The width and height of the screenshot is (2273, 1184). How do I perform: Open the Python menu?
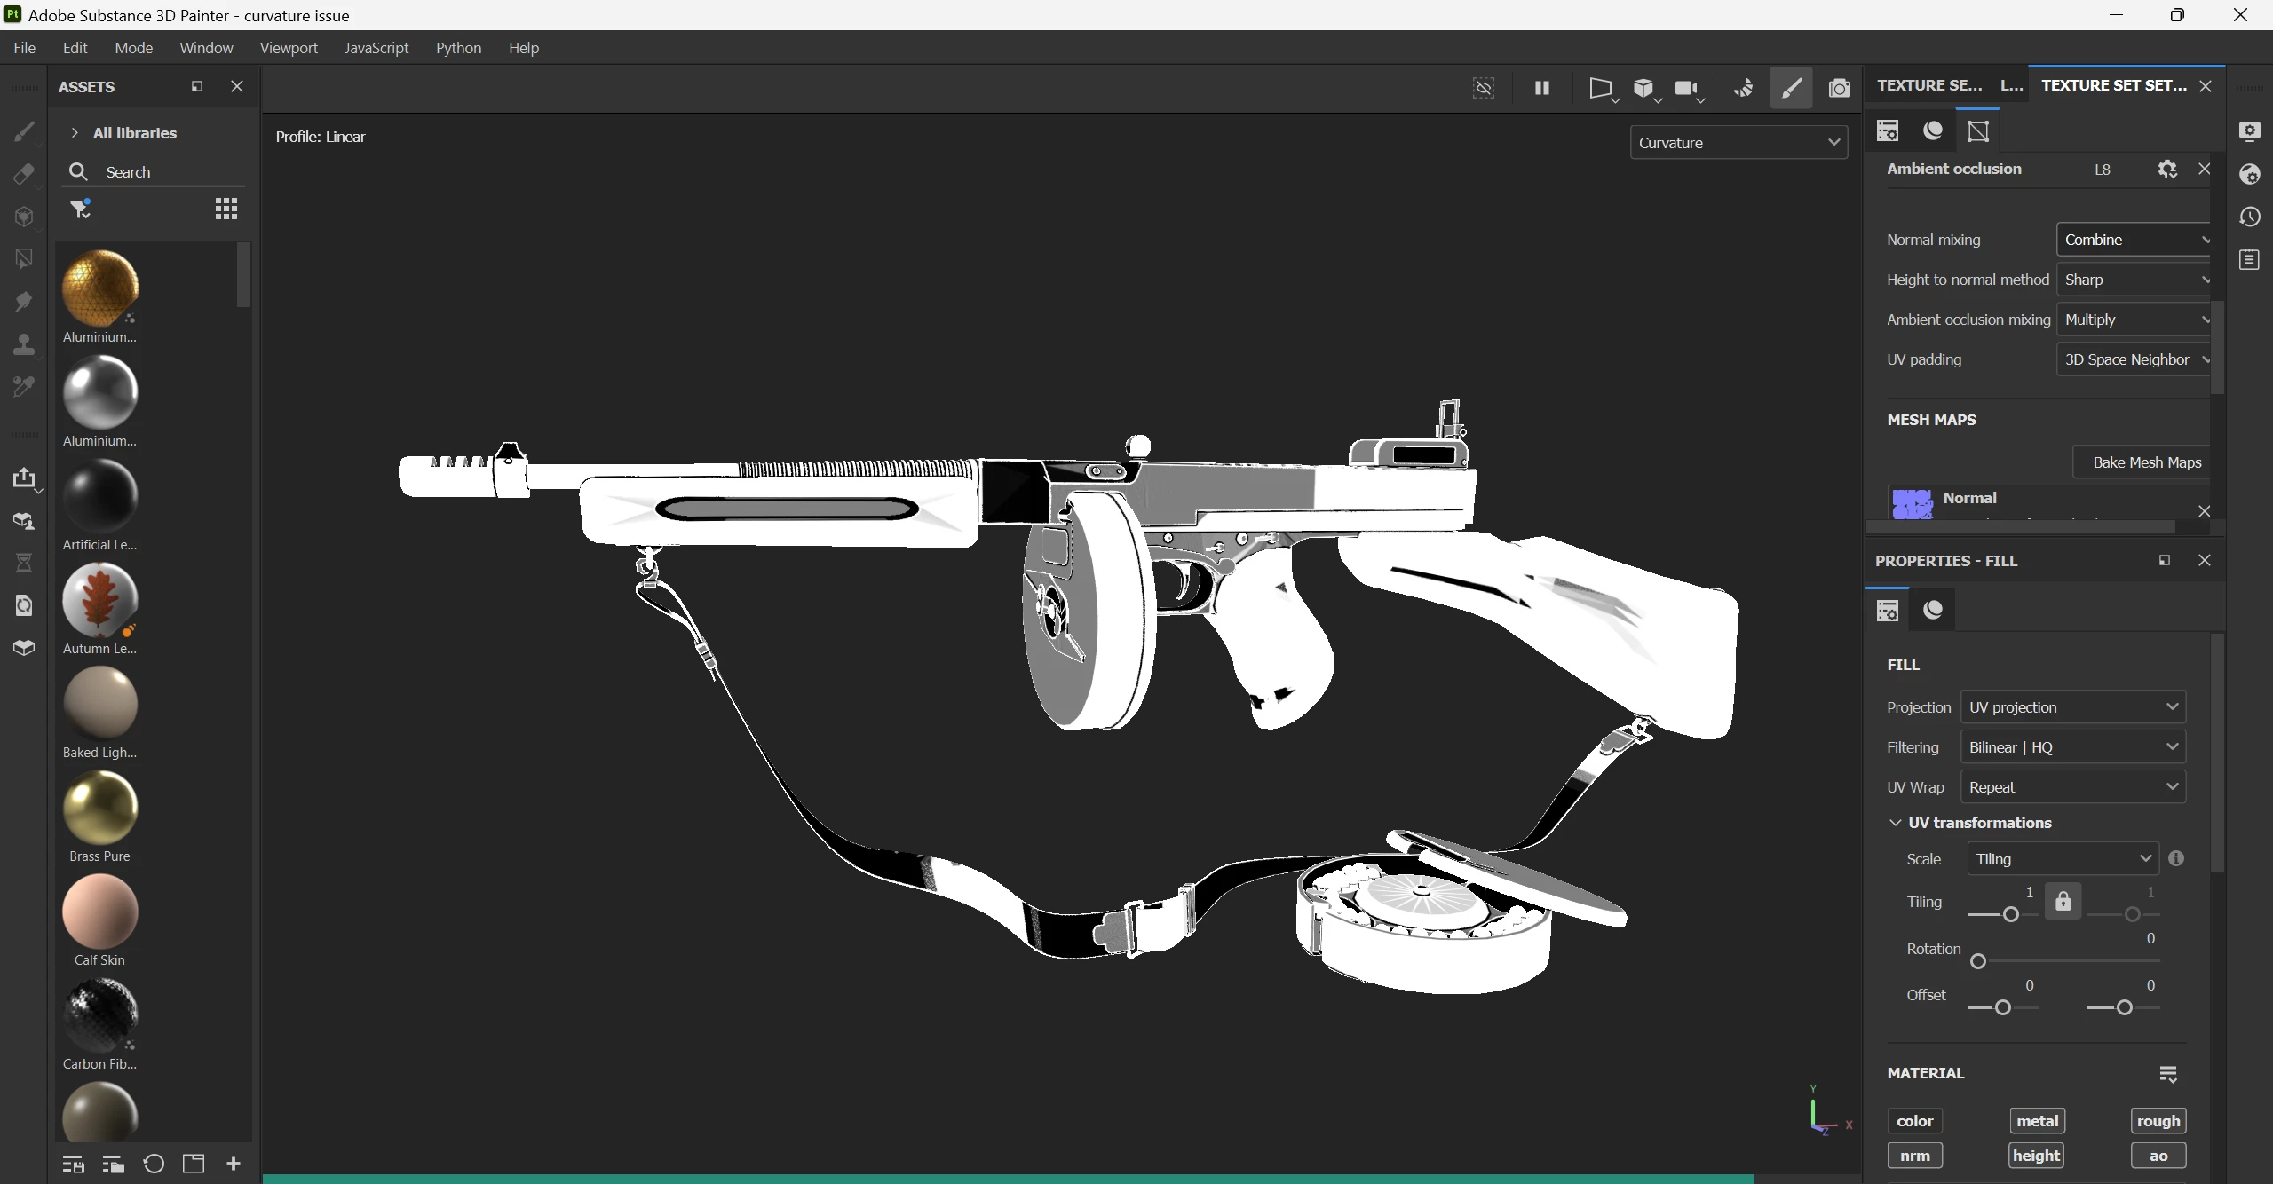(x=458, y=48)
